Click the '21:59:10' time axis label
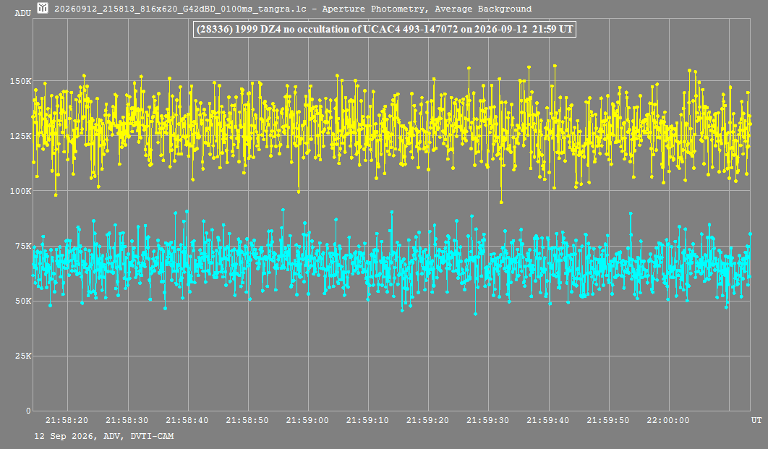Image resolution: width=768 pixels, height=449 pixels. [x=367, y=420]
